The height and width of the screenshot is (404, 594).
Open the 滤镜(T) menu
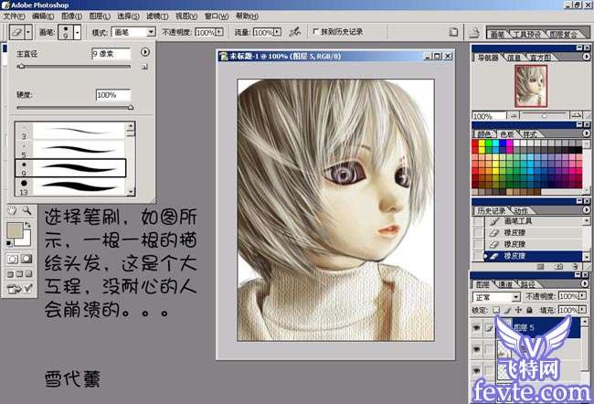pos(157,16)
